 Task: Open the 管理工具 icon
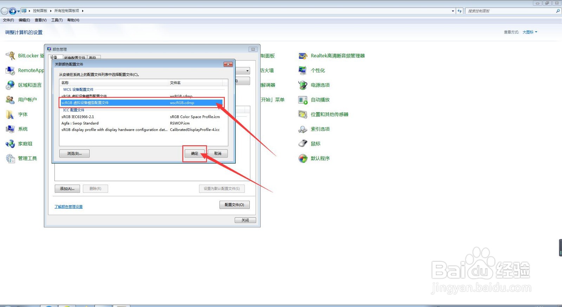10,159
